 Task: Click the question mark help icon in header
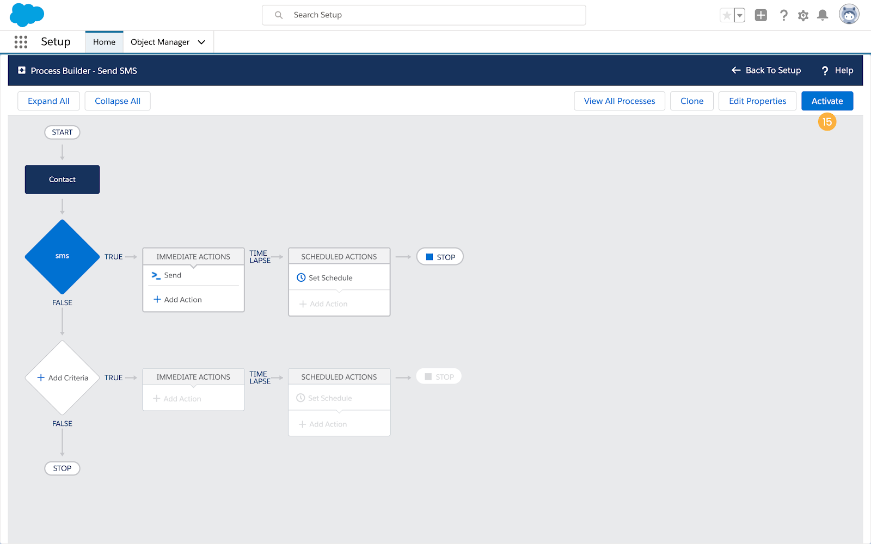pyautogui.click(x=783, y=15)
